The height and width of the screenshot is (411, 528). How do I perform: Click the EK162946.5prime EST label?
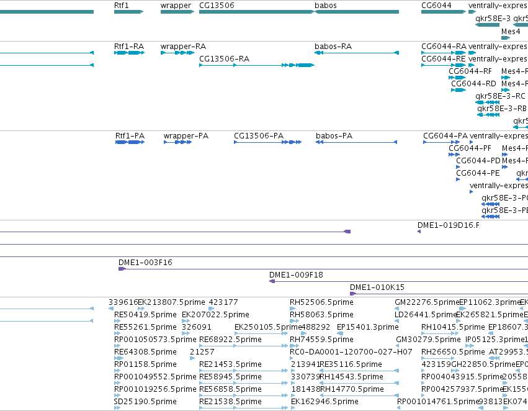click(x=325, y=402)
